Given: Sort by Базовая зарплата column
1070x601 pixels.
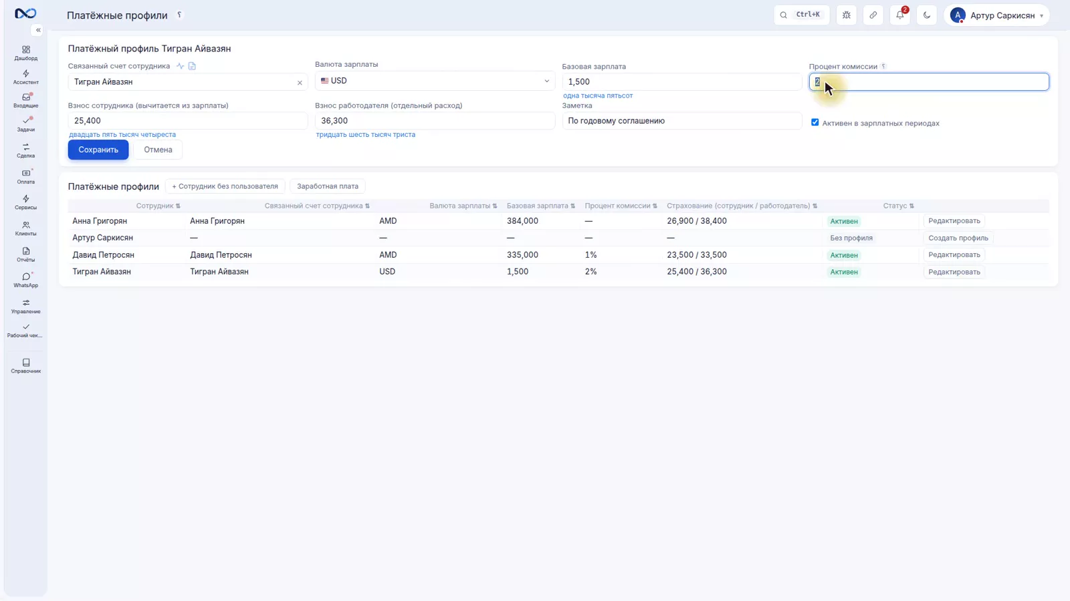Looking at the screenshot, I should point(541,206).
